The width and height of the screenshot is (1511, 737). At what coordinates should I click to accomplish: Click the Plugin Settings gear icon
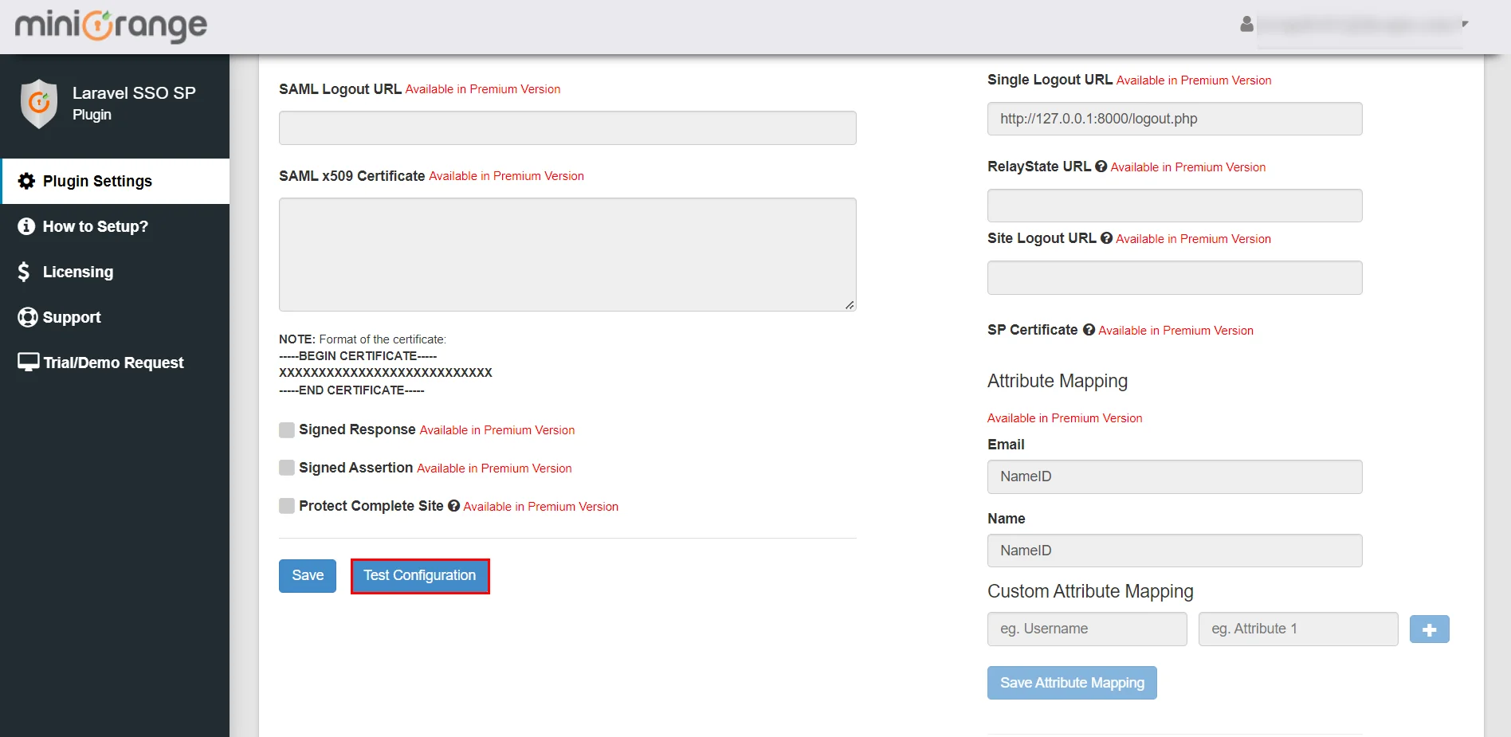(x=26, y=181)
